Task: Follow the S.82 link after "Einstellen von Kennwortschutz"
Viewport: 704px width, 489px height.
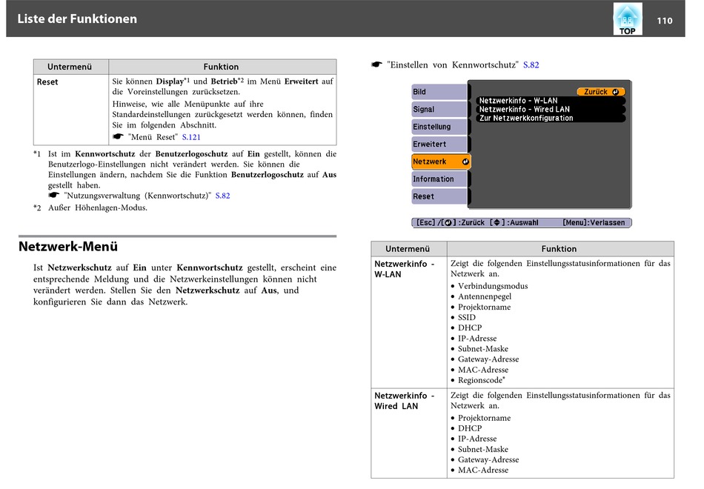Action: pyautogui.click(x=531, y=64)
